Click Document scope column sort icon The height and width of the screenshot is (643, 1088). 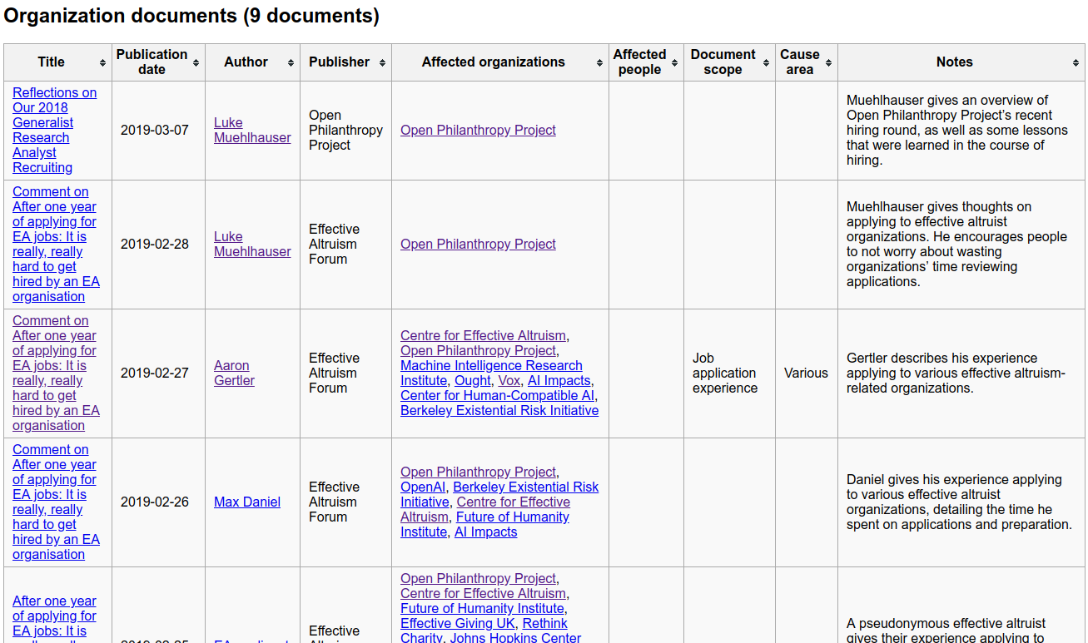(x=766, y=62)
